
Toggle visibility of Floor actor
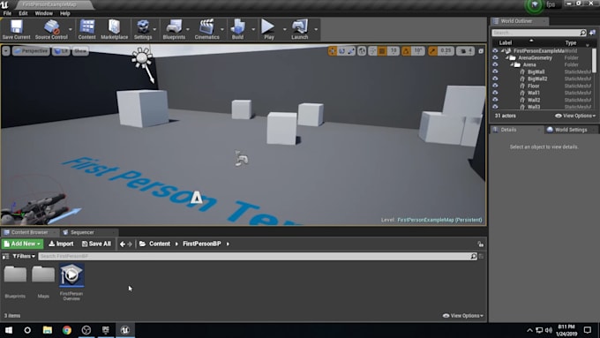495,86
